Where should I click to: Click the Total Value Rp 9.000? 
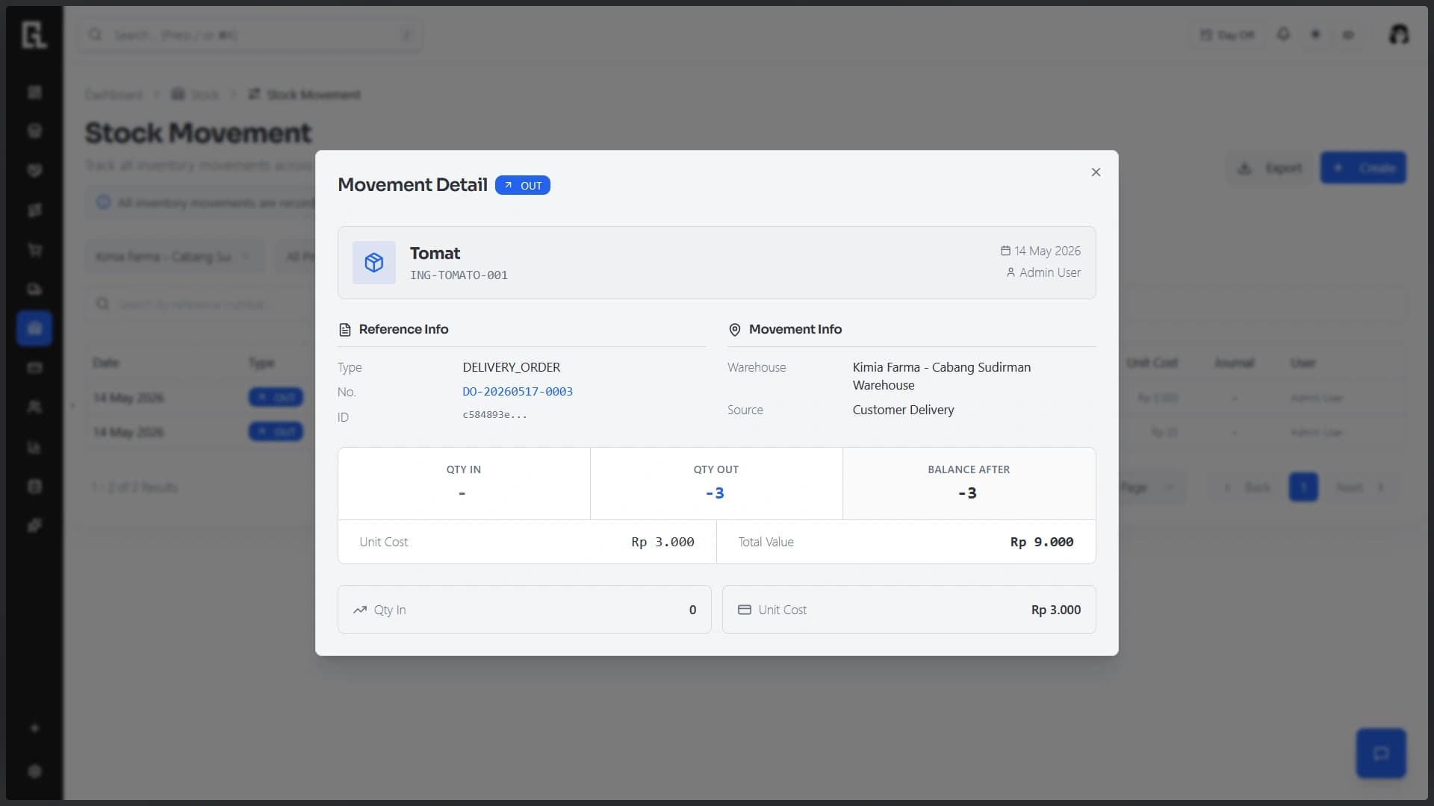coord(1042,542)
